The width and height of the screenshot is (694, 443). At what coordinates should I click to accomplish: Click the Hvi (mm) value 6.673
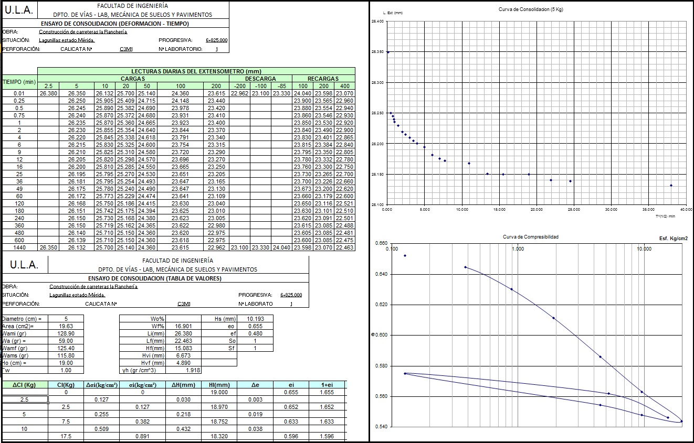click(184, 355)
